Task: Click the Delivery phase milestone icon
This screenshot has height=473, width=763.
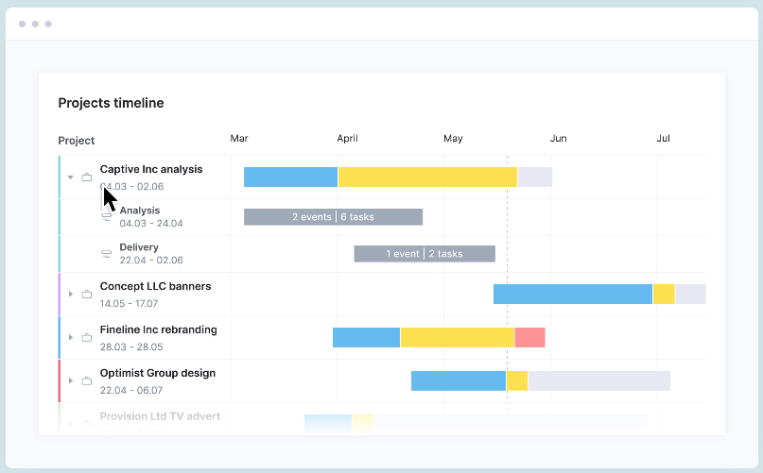Action: click(x=107, y=253)
